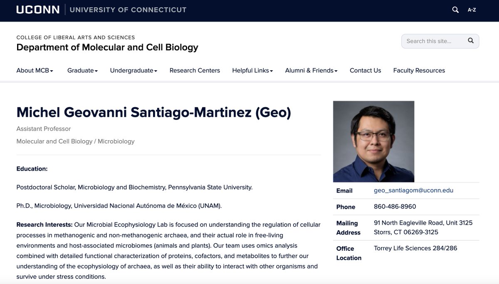Navigate to Faculty Resources

[x=419, y=70]
